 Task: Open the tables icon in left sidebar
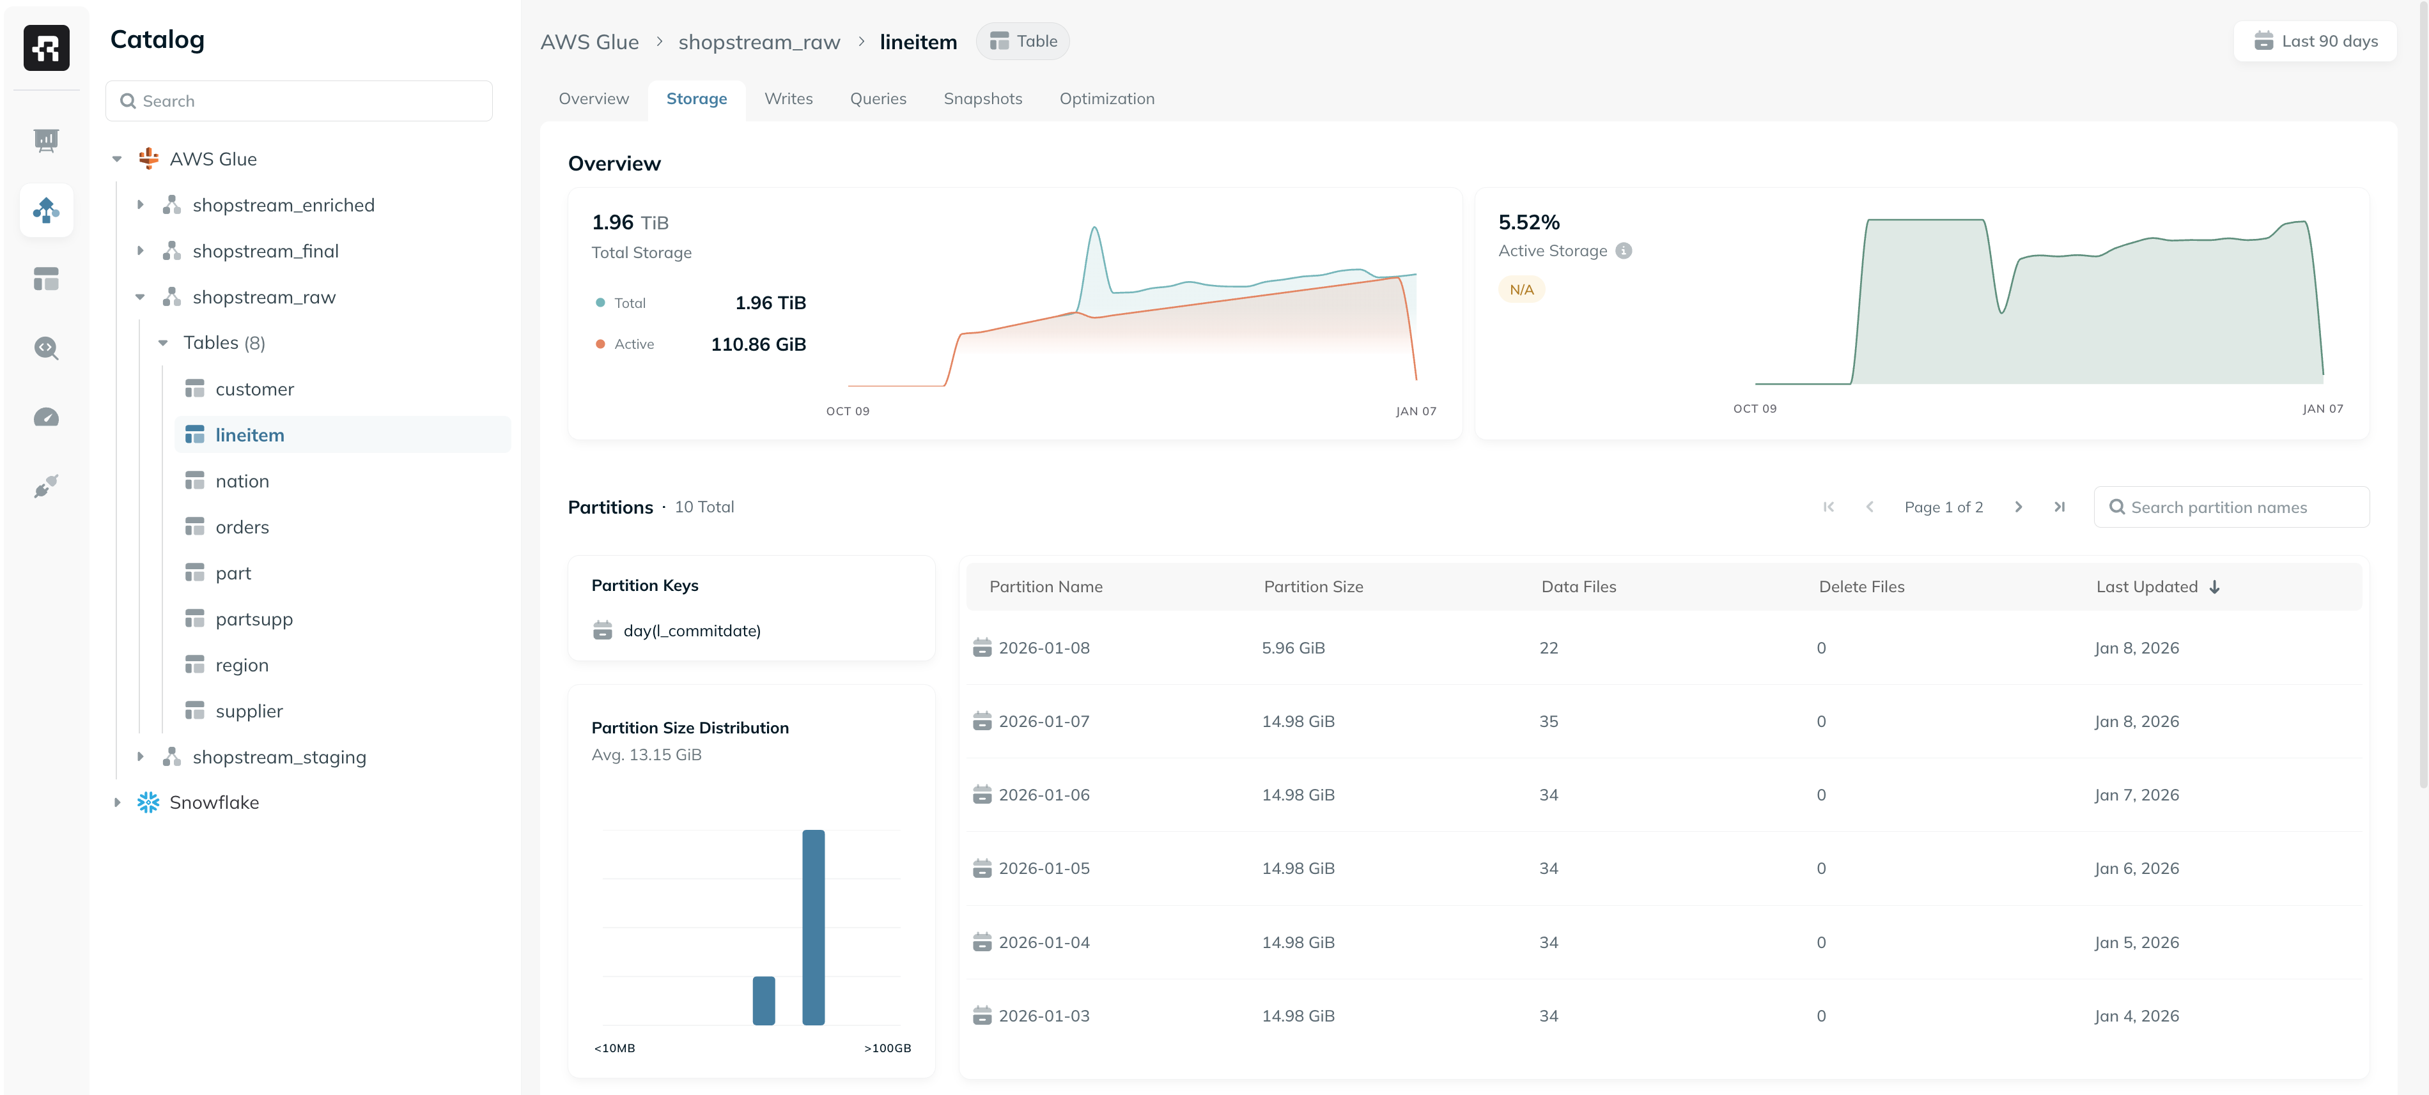pos(46,279)
